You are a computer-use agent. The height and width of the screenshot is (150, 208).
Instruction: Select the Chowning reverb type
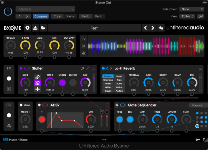[x=108, y=80]
